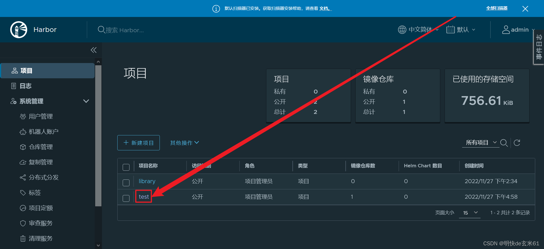This screenshot has height=249, width=544.
Task: Open the 默认 theme dropdown
Action: tap(461, 30)
